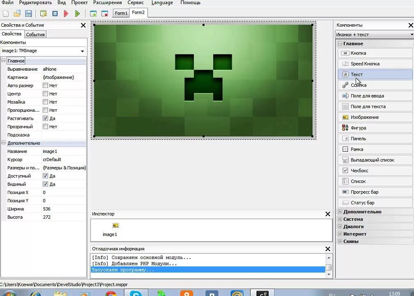
Task: Save project with floppy disk icon
Action: (x=28, y=14)
